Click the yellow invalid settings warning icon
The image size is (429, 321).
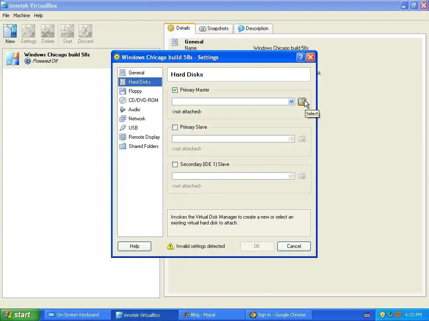170,246
